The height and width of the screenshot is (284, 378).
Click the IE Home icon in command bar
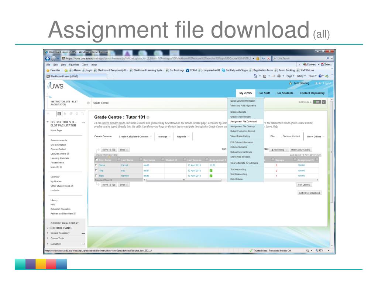[x=255, y=76]
